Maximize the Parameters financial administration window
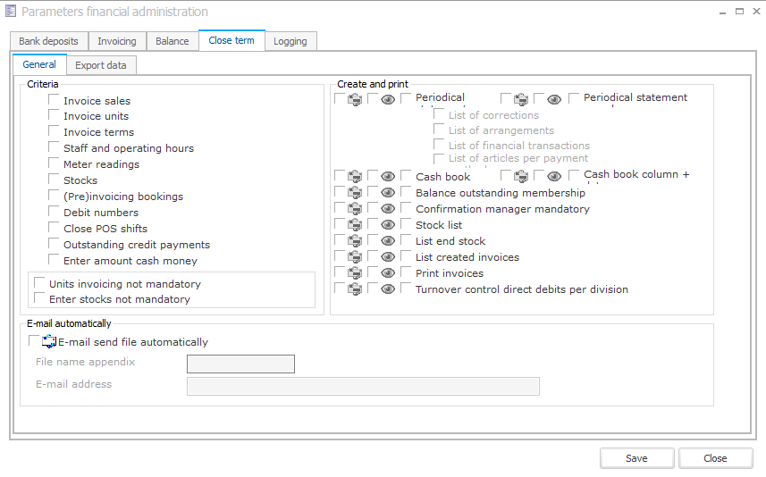766x477 pixels. (739, 12)
